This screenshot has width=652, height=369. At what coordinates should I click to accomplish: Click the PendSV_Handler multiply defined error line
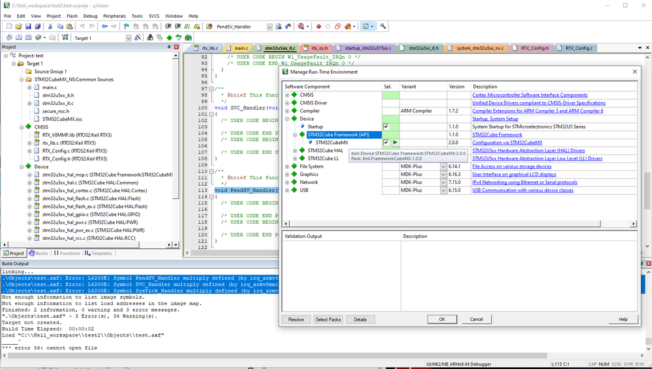(x=140, y=278)
